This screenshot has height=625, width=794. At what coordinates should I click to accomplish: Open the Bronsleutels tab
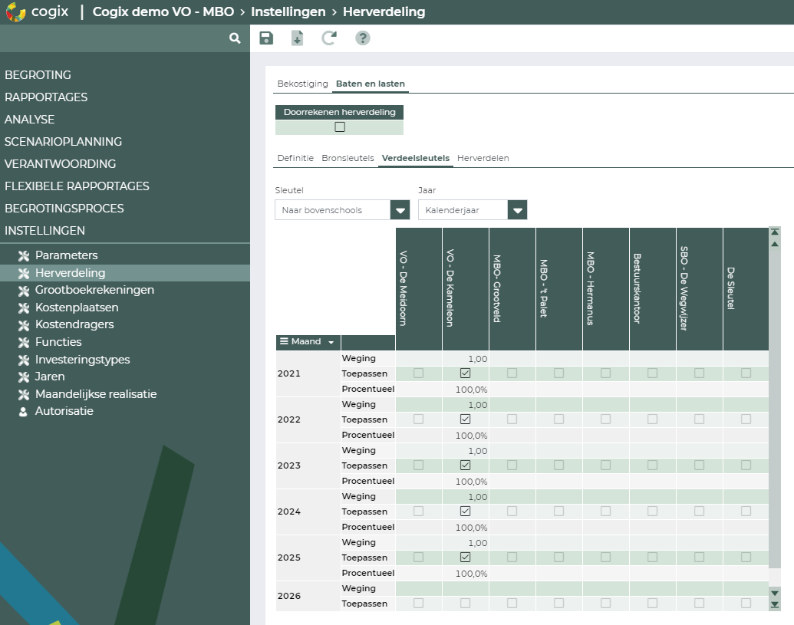(x=348, y=158)
